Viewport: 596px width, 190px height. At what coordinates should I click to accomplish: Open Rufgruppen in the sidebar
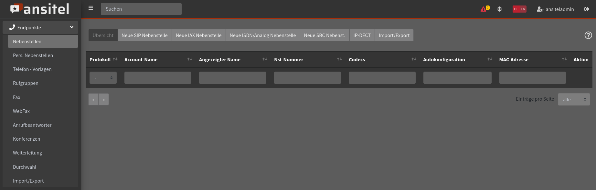pos(26,83)
